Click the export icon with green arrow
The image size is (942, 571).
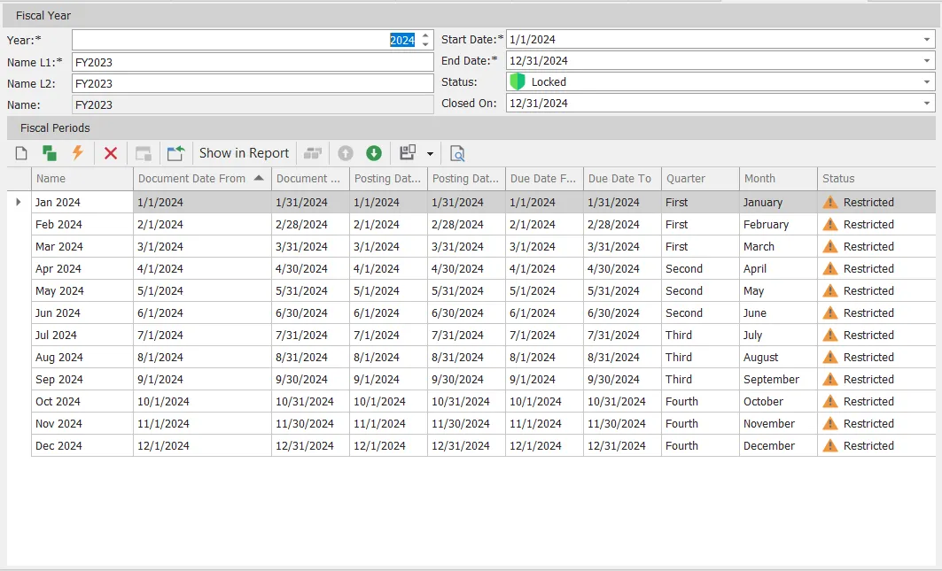(x=175, y=153)
